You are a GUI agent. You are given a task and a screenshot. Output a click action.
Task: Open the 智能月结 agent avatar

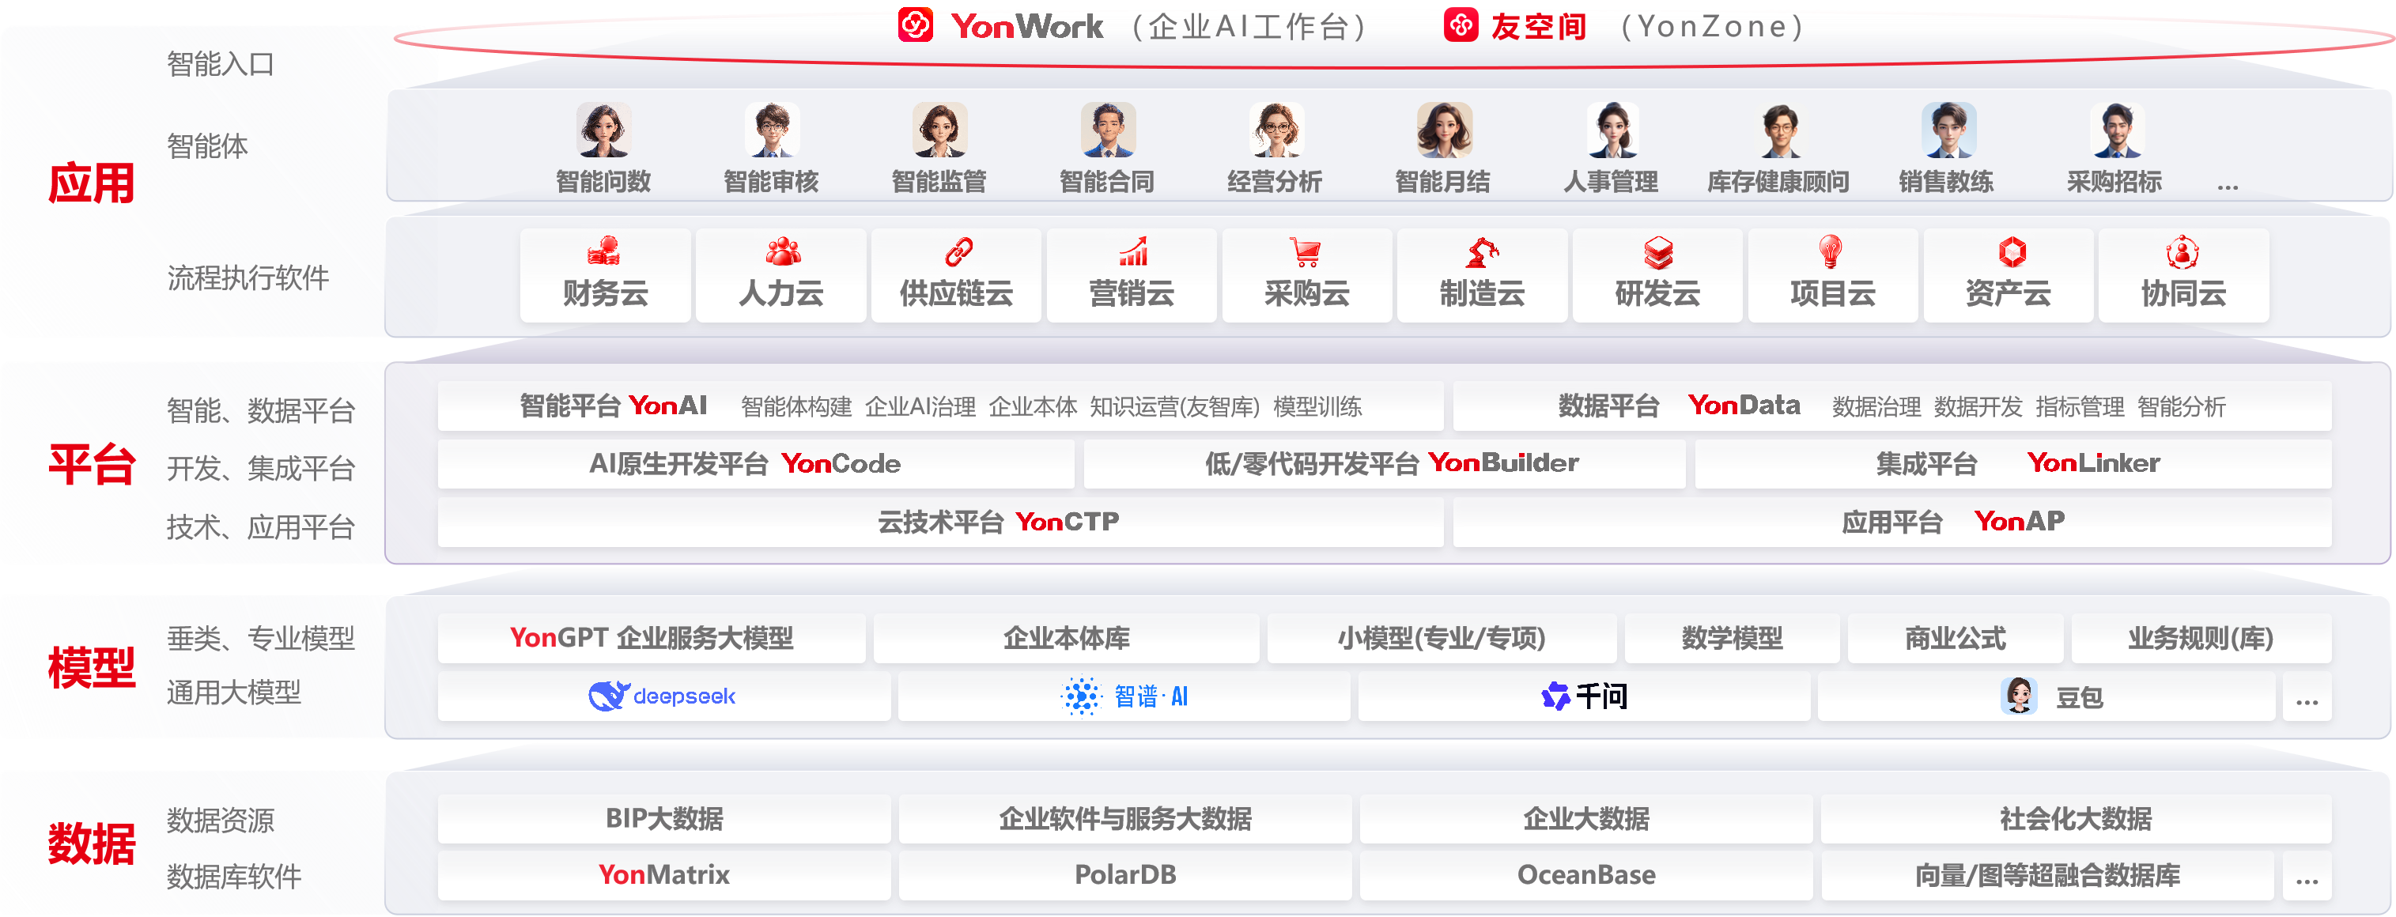1444,130
